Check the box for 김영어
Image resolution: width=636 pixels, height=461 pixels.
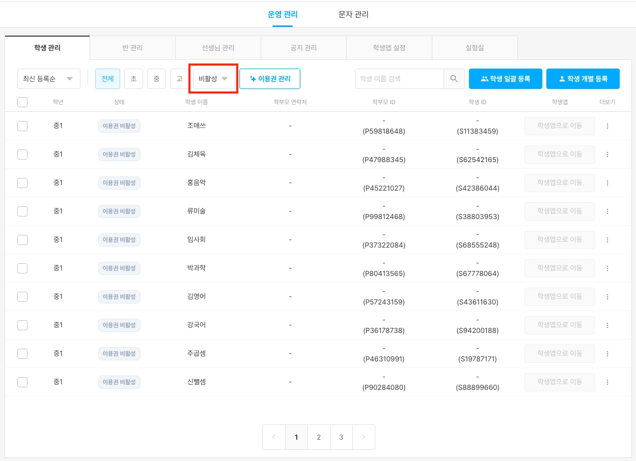click(x=22, y=297)
